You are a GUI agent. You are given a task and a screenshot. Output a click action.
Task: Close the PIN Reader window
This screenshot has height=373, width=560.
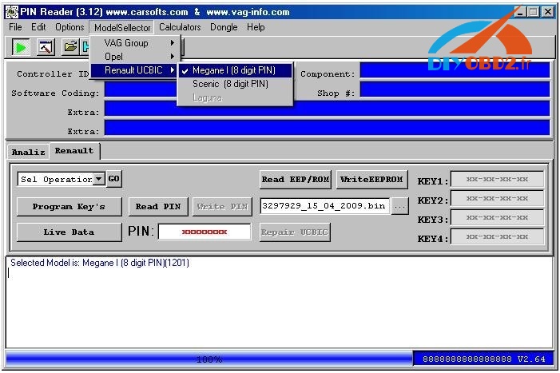pos(548,12)
